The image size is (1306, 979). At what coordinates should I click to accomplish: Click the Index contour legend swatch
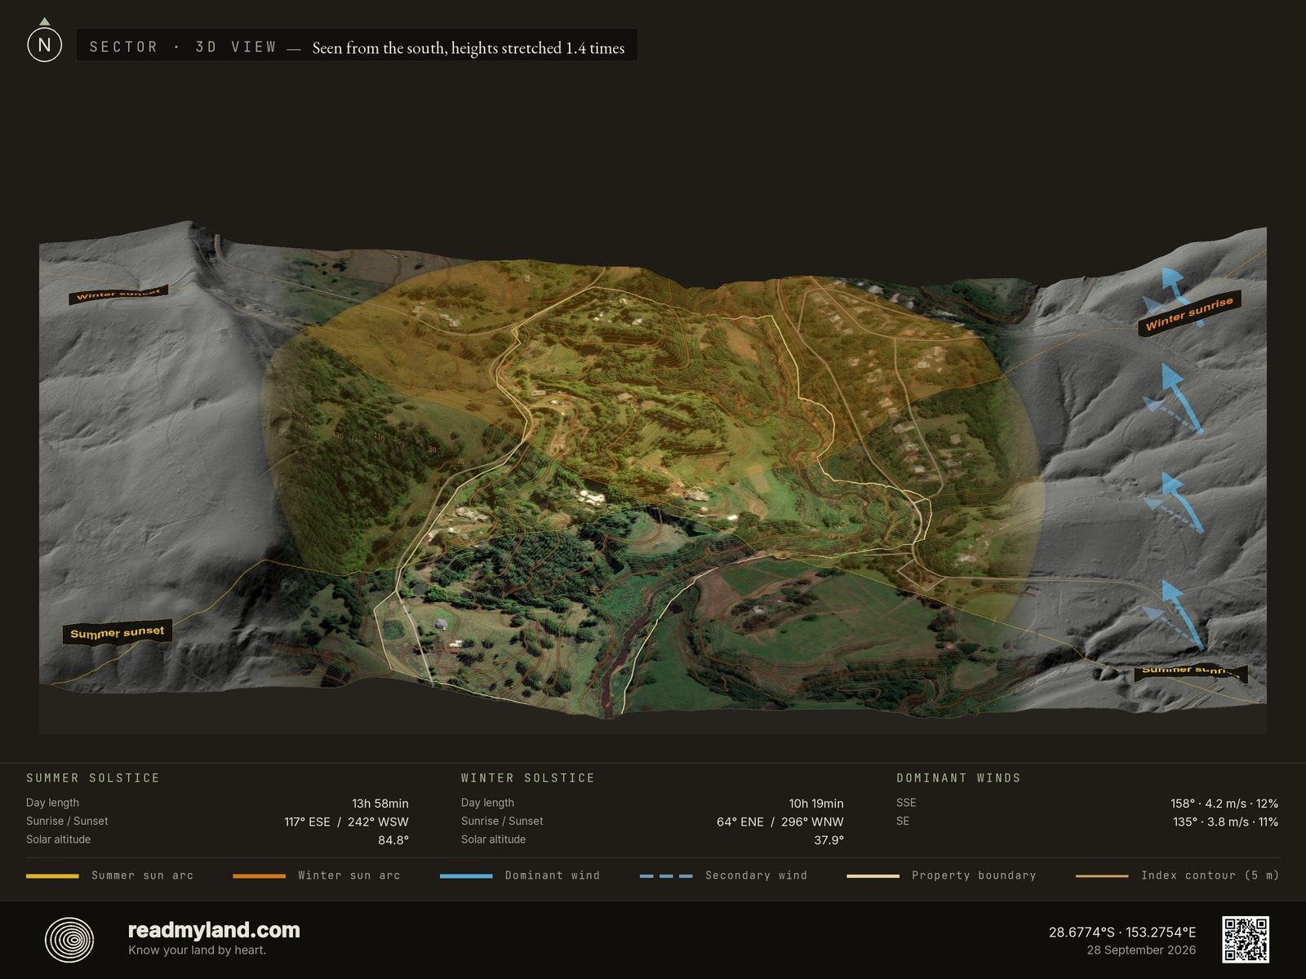click(x=1102, y=875)
